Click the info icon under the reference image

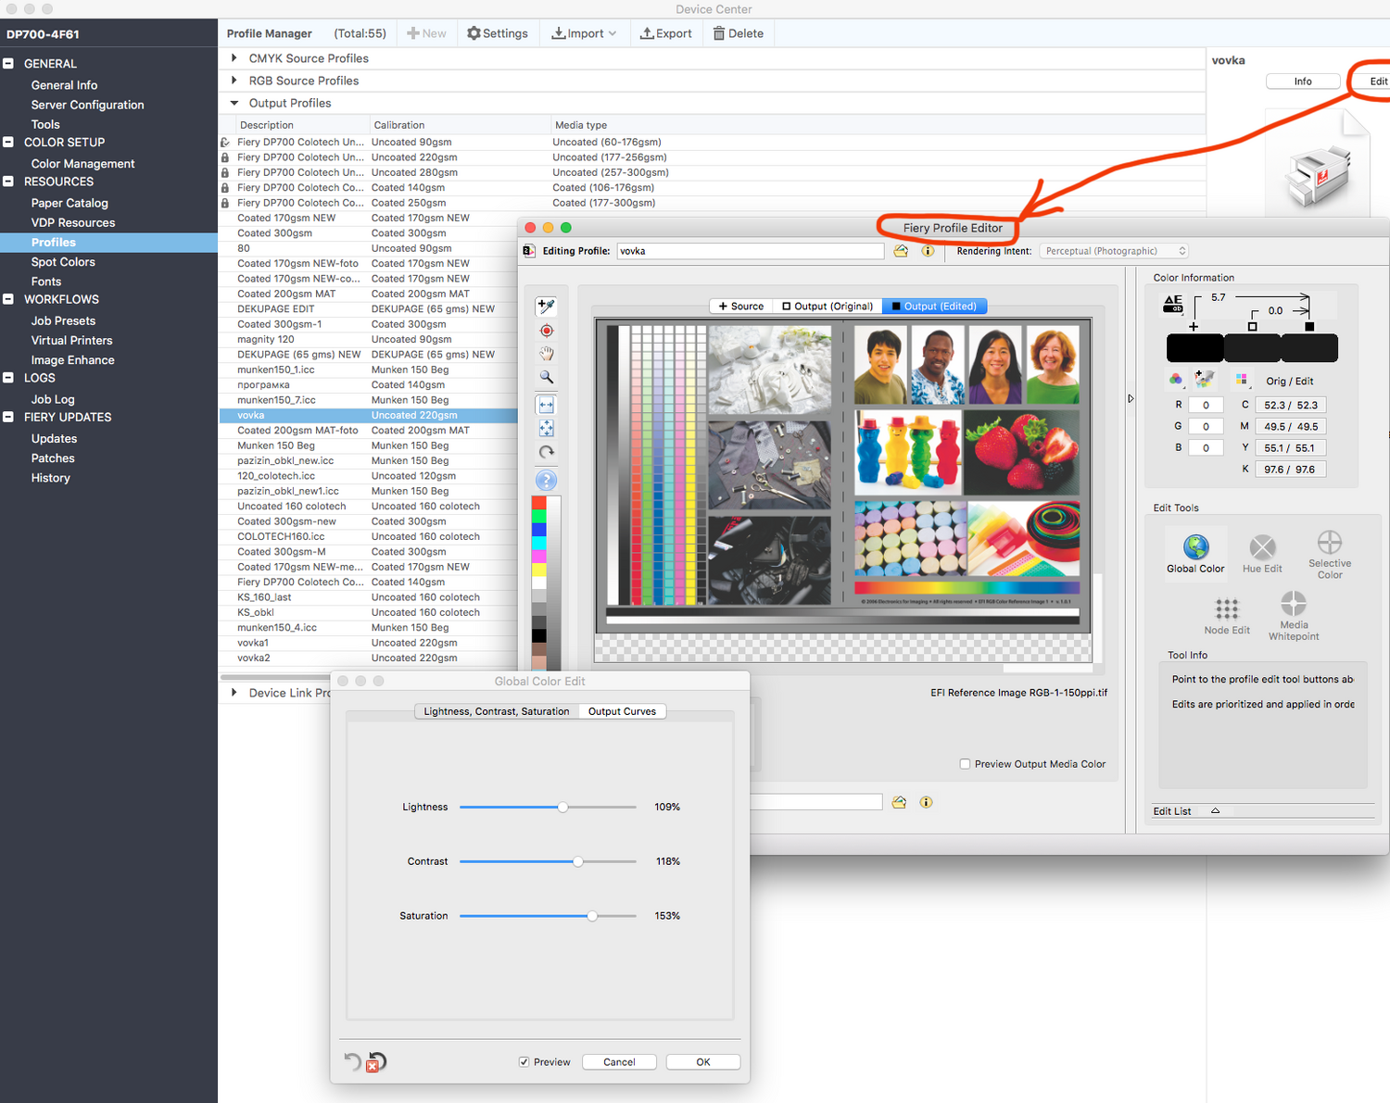[926, 802]
